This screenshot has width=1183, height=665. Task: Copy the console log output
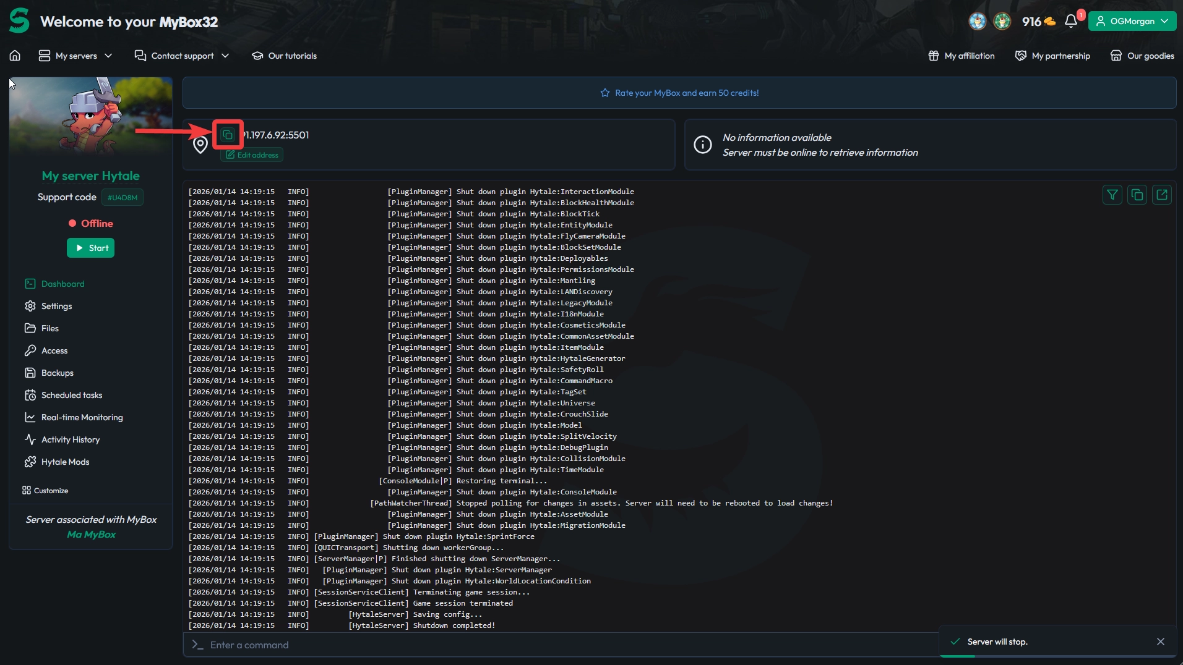[x=1137, y=195]
